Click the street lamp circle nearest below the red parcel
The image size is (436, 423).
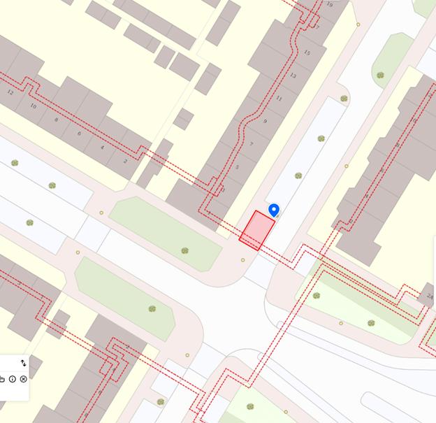[242, 260]
